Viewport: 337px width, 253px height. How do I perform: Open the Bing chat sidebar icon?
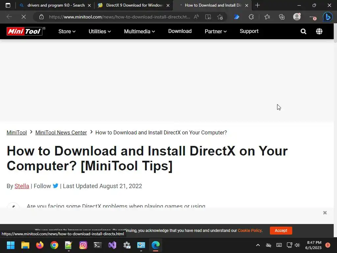(x=327, y=17)
